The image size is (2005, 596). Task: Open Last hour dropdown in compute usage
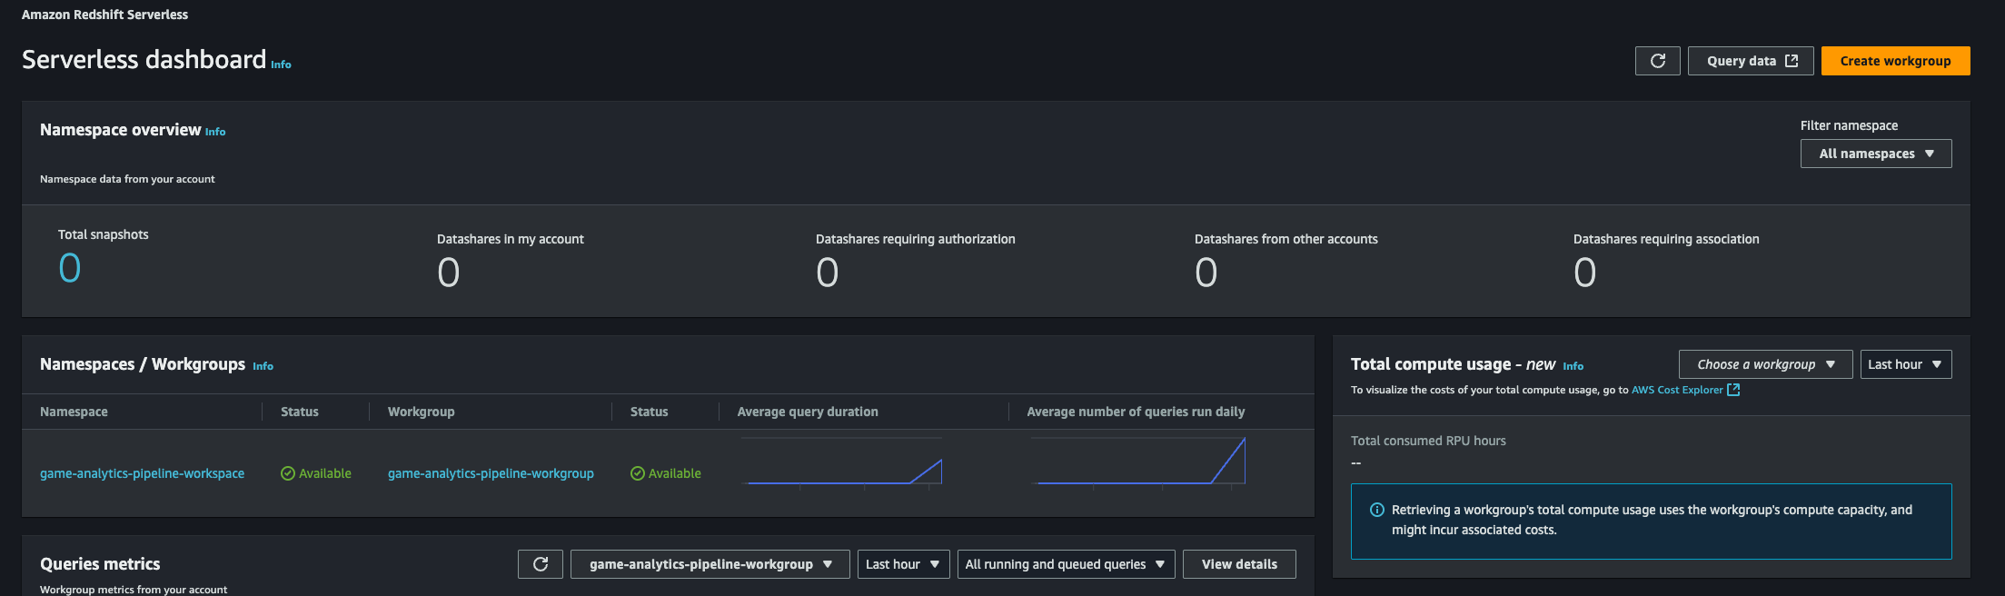(1906, 364)
